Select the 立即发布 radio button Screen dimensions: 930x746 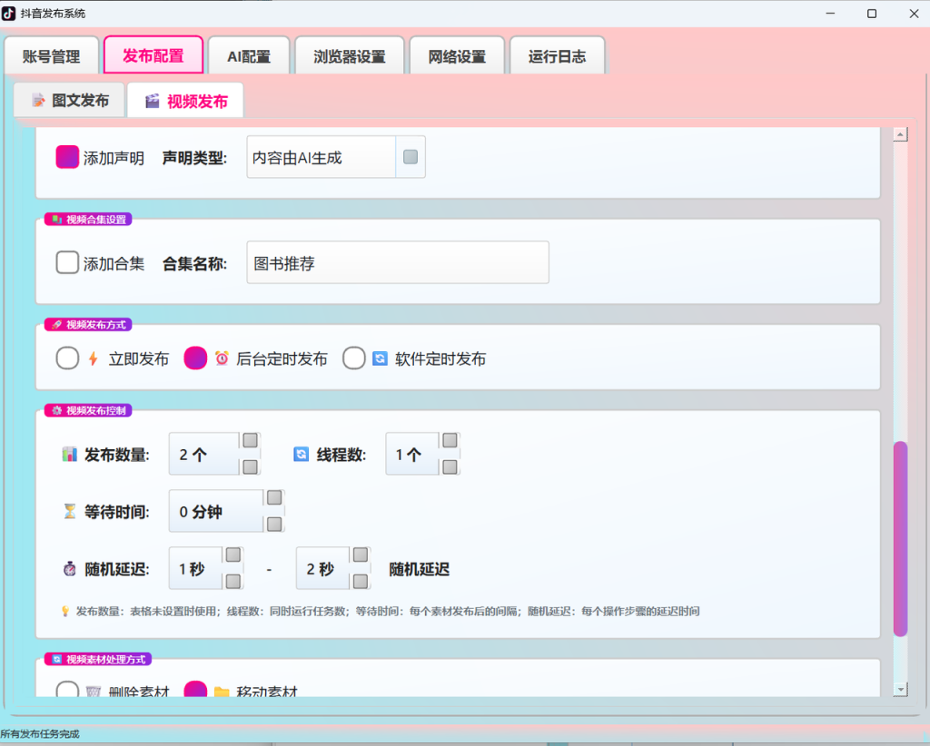[67, 358]
